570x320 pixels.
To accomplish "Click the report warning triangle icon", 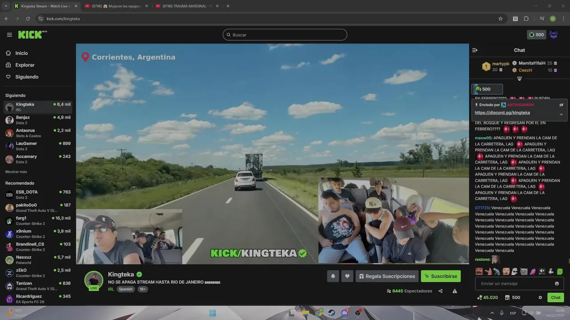I will click(455, 291).
